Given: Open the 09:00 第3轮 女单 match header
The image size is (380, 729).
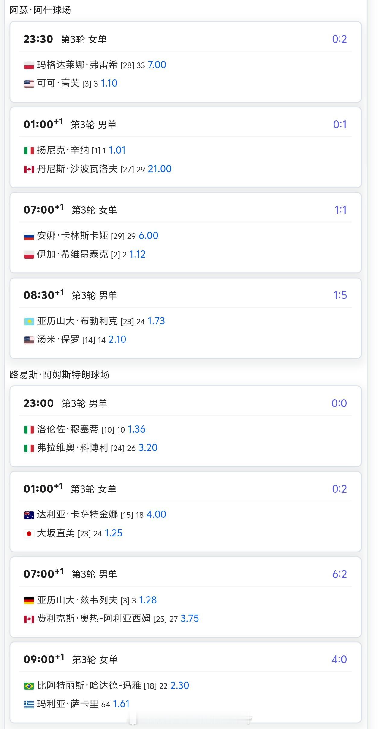Looking at the screenshot, I should [185, 659].
